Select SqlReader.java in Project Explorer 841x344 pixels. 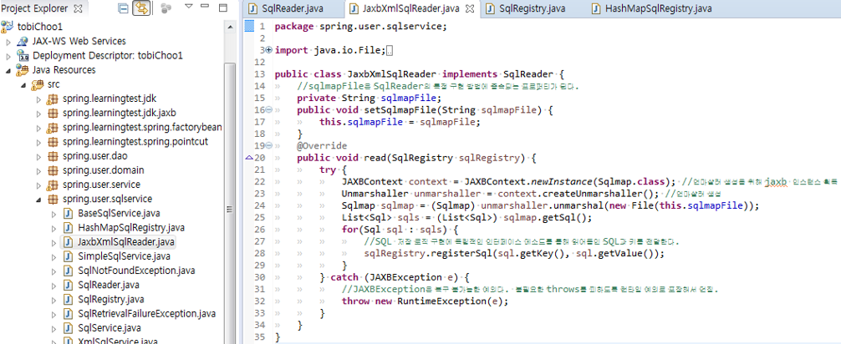click(109, 285)
